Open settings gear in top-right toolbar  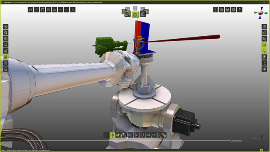coord(233,10)
